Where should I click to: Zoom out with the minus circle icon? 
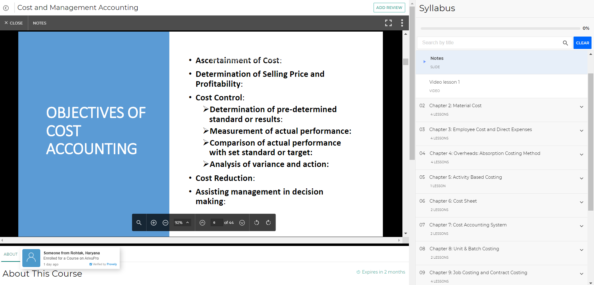click(166, 223)
